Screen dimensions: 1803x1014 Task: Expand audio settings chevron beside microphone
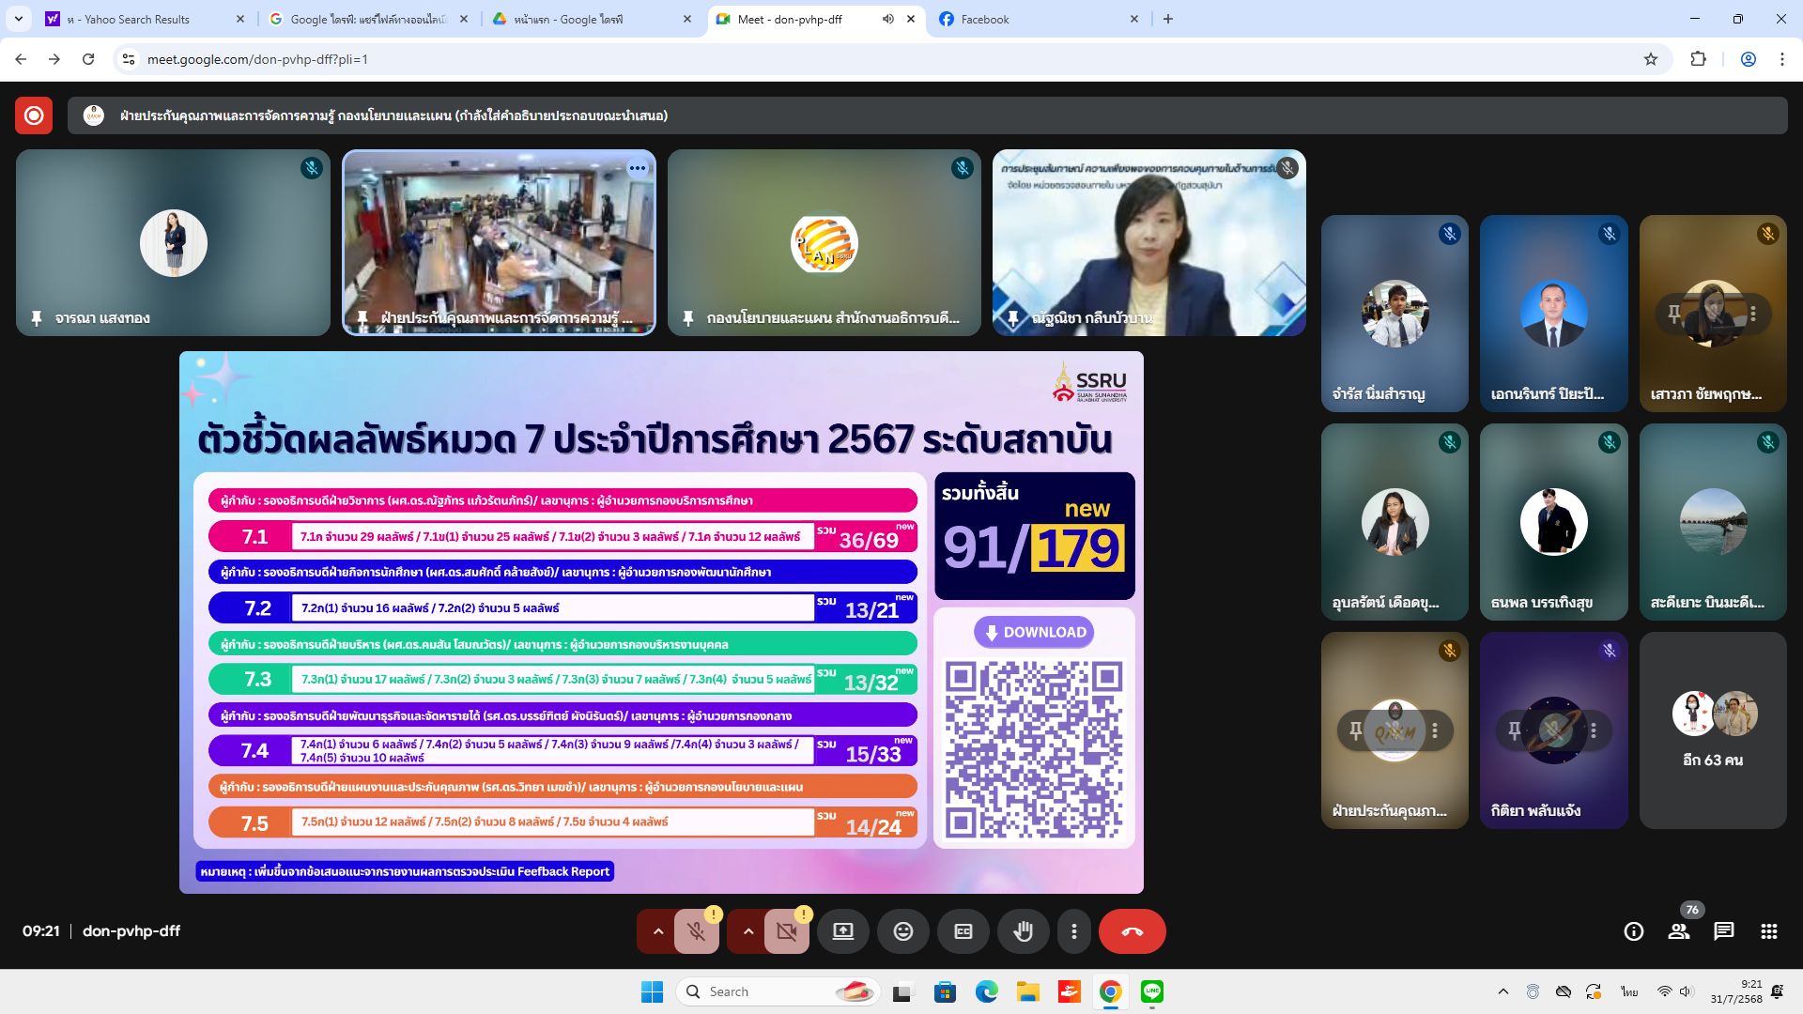tap(658, 931)
